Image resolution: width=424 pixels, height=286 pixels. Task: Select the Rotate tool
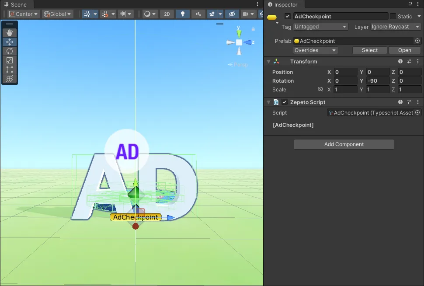10,51
